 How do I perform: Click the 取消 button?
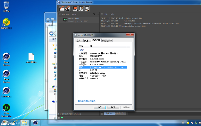[113, 107]
